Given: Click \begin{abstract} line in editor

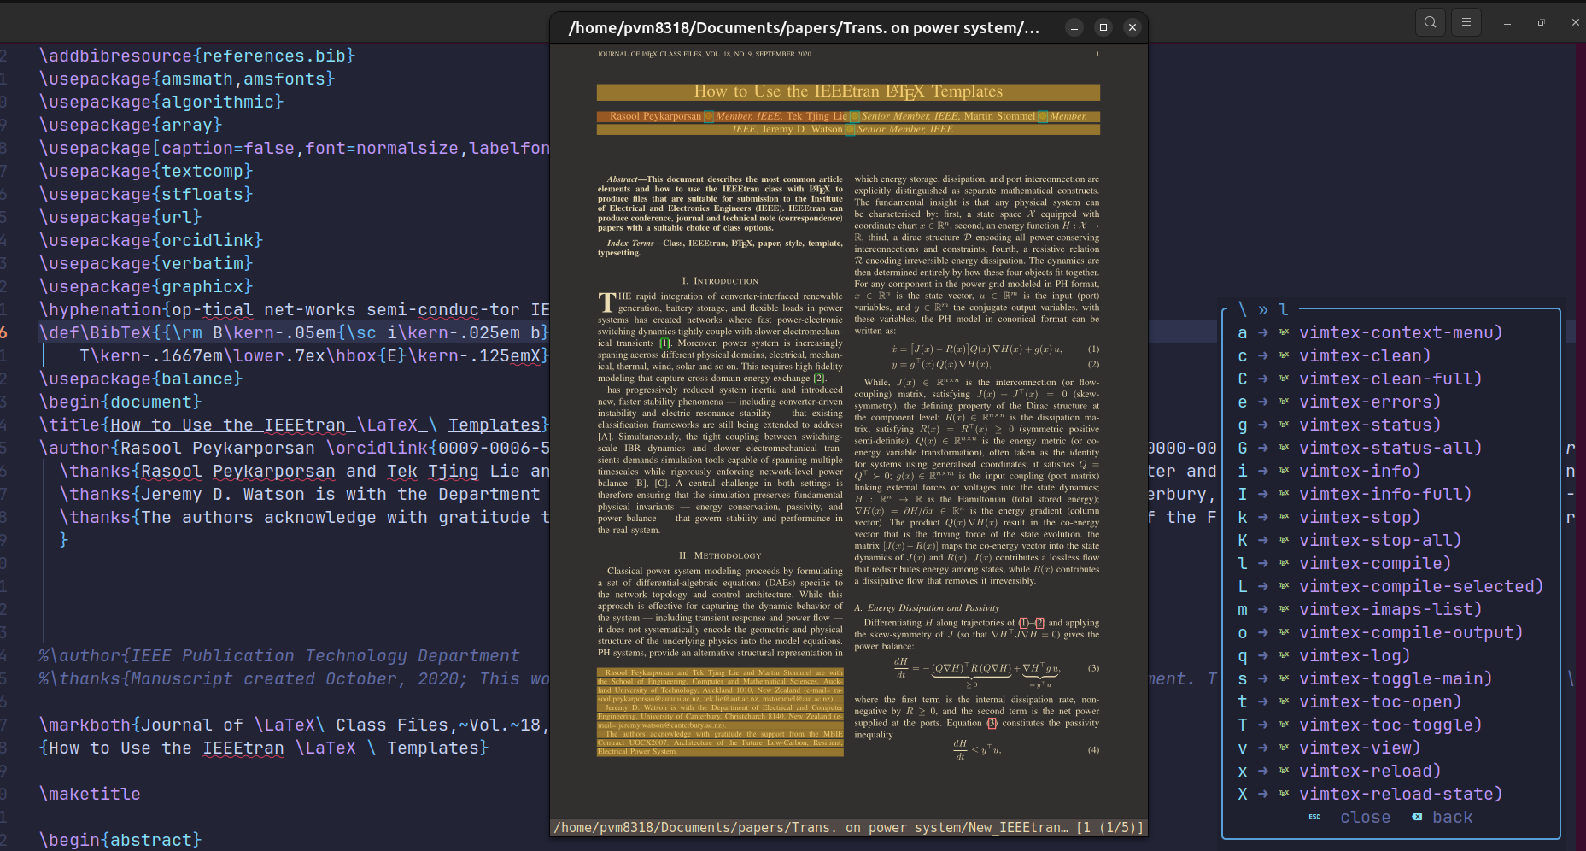Looking at the screenshot, I should point(120,840).
